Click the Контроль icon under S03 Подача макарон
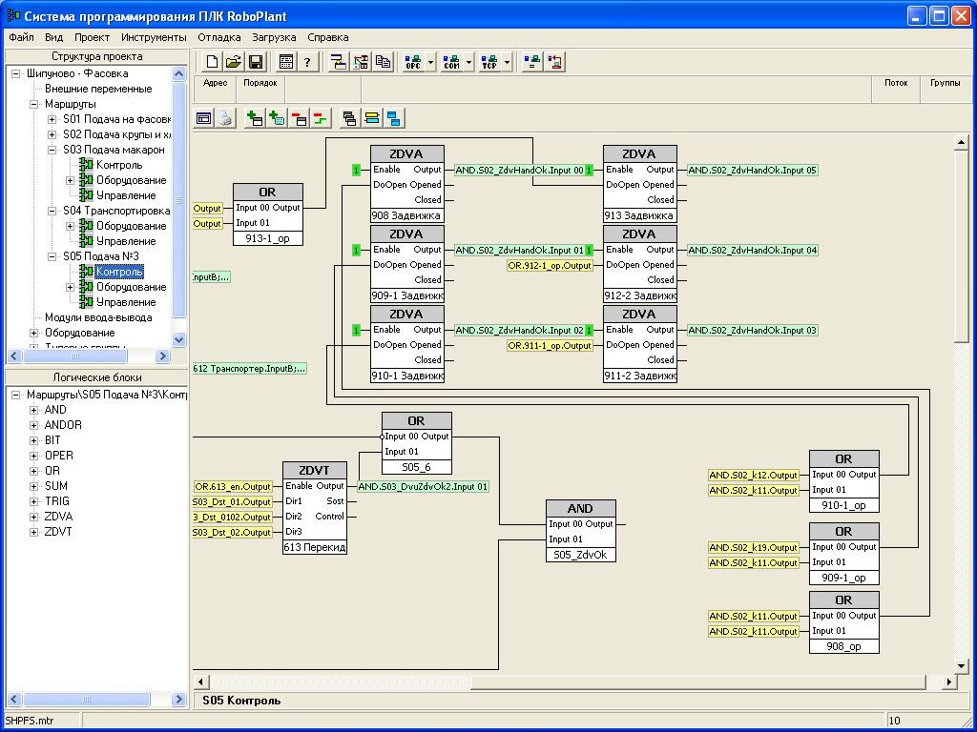The height and width of the screenshot is (732, 977). [x=87, y=165]
